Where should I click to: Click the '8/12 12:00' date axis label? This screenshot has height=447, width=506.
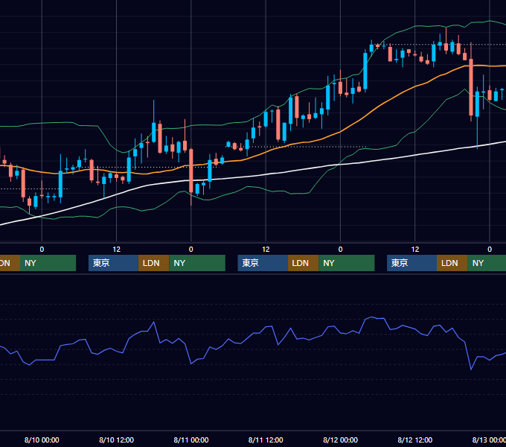click(415, 440)
